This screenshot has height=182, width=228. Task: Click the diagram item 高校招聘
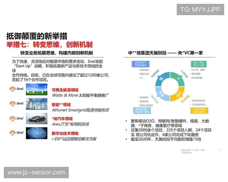196,74
